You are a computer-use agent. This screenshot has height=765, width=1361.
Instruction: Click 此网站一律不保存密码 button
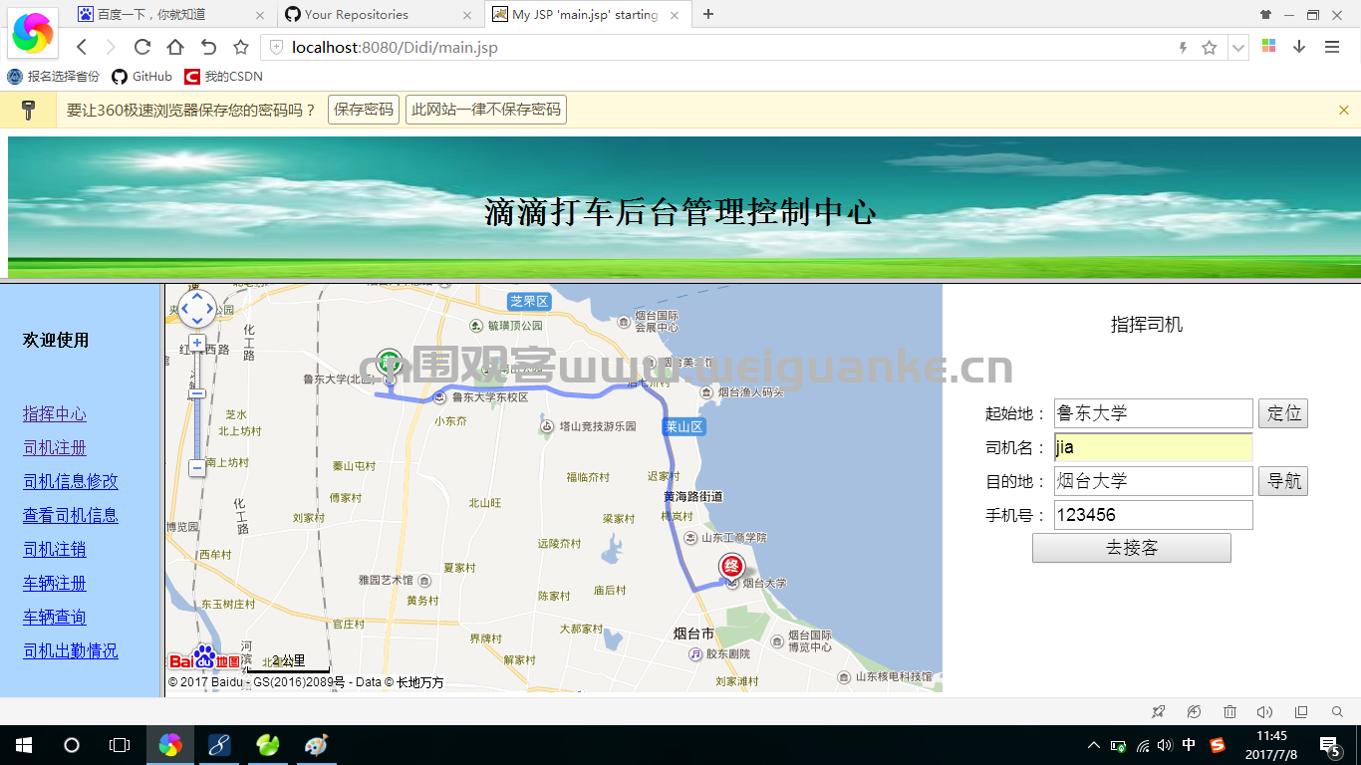tap(486, 110)
